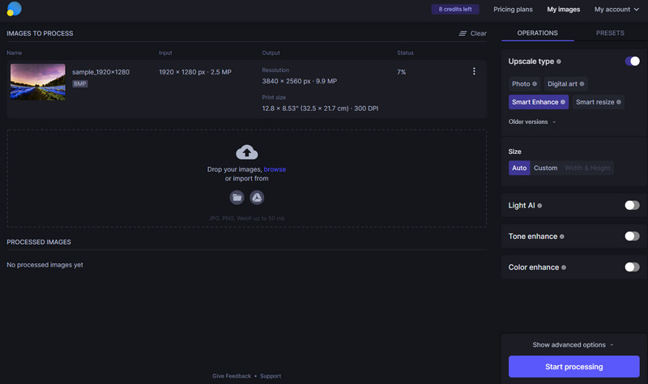Open the My account dropdown

[616, 10]
